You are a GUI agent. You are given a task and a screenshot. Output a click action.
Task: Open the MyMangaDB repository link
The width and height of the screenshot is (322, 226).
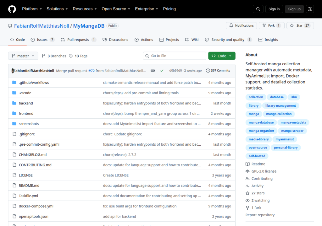(89, 26)
